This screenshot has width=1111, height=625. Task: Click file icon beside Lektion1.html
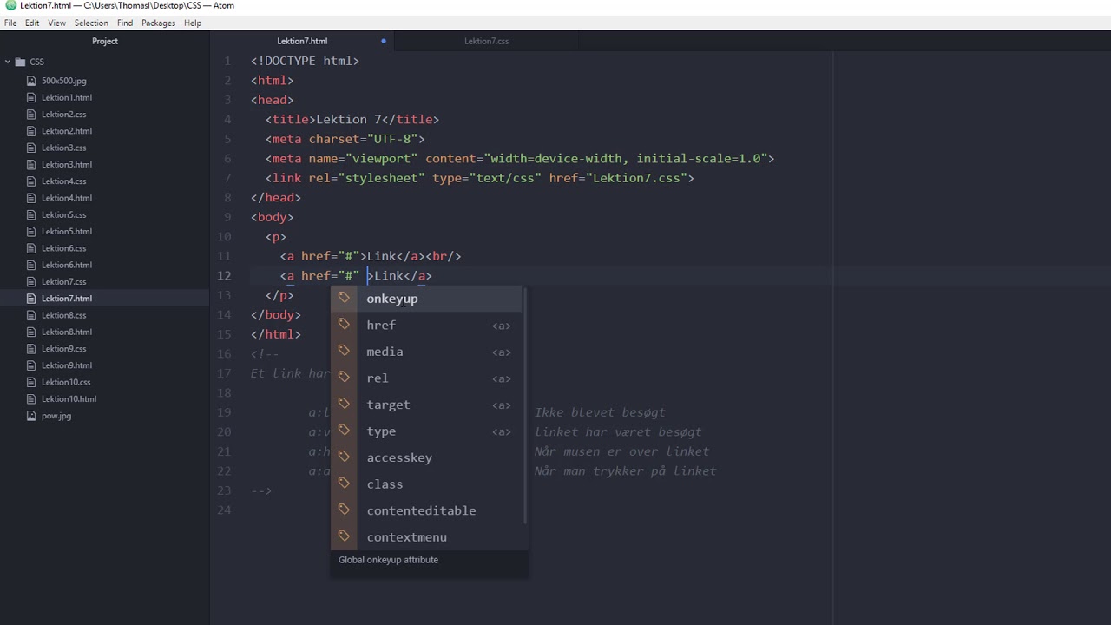[x=32, y=97]
